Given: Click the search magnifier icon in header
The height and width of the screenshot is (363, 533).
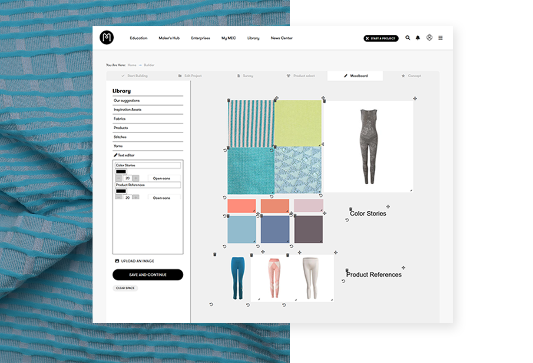Looking at the screenshot, I should [x=407, y=38].
